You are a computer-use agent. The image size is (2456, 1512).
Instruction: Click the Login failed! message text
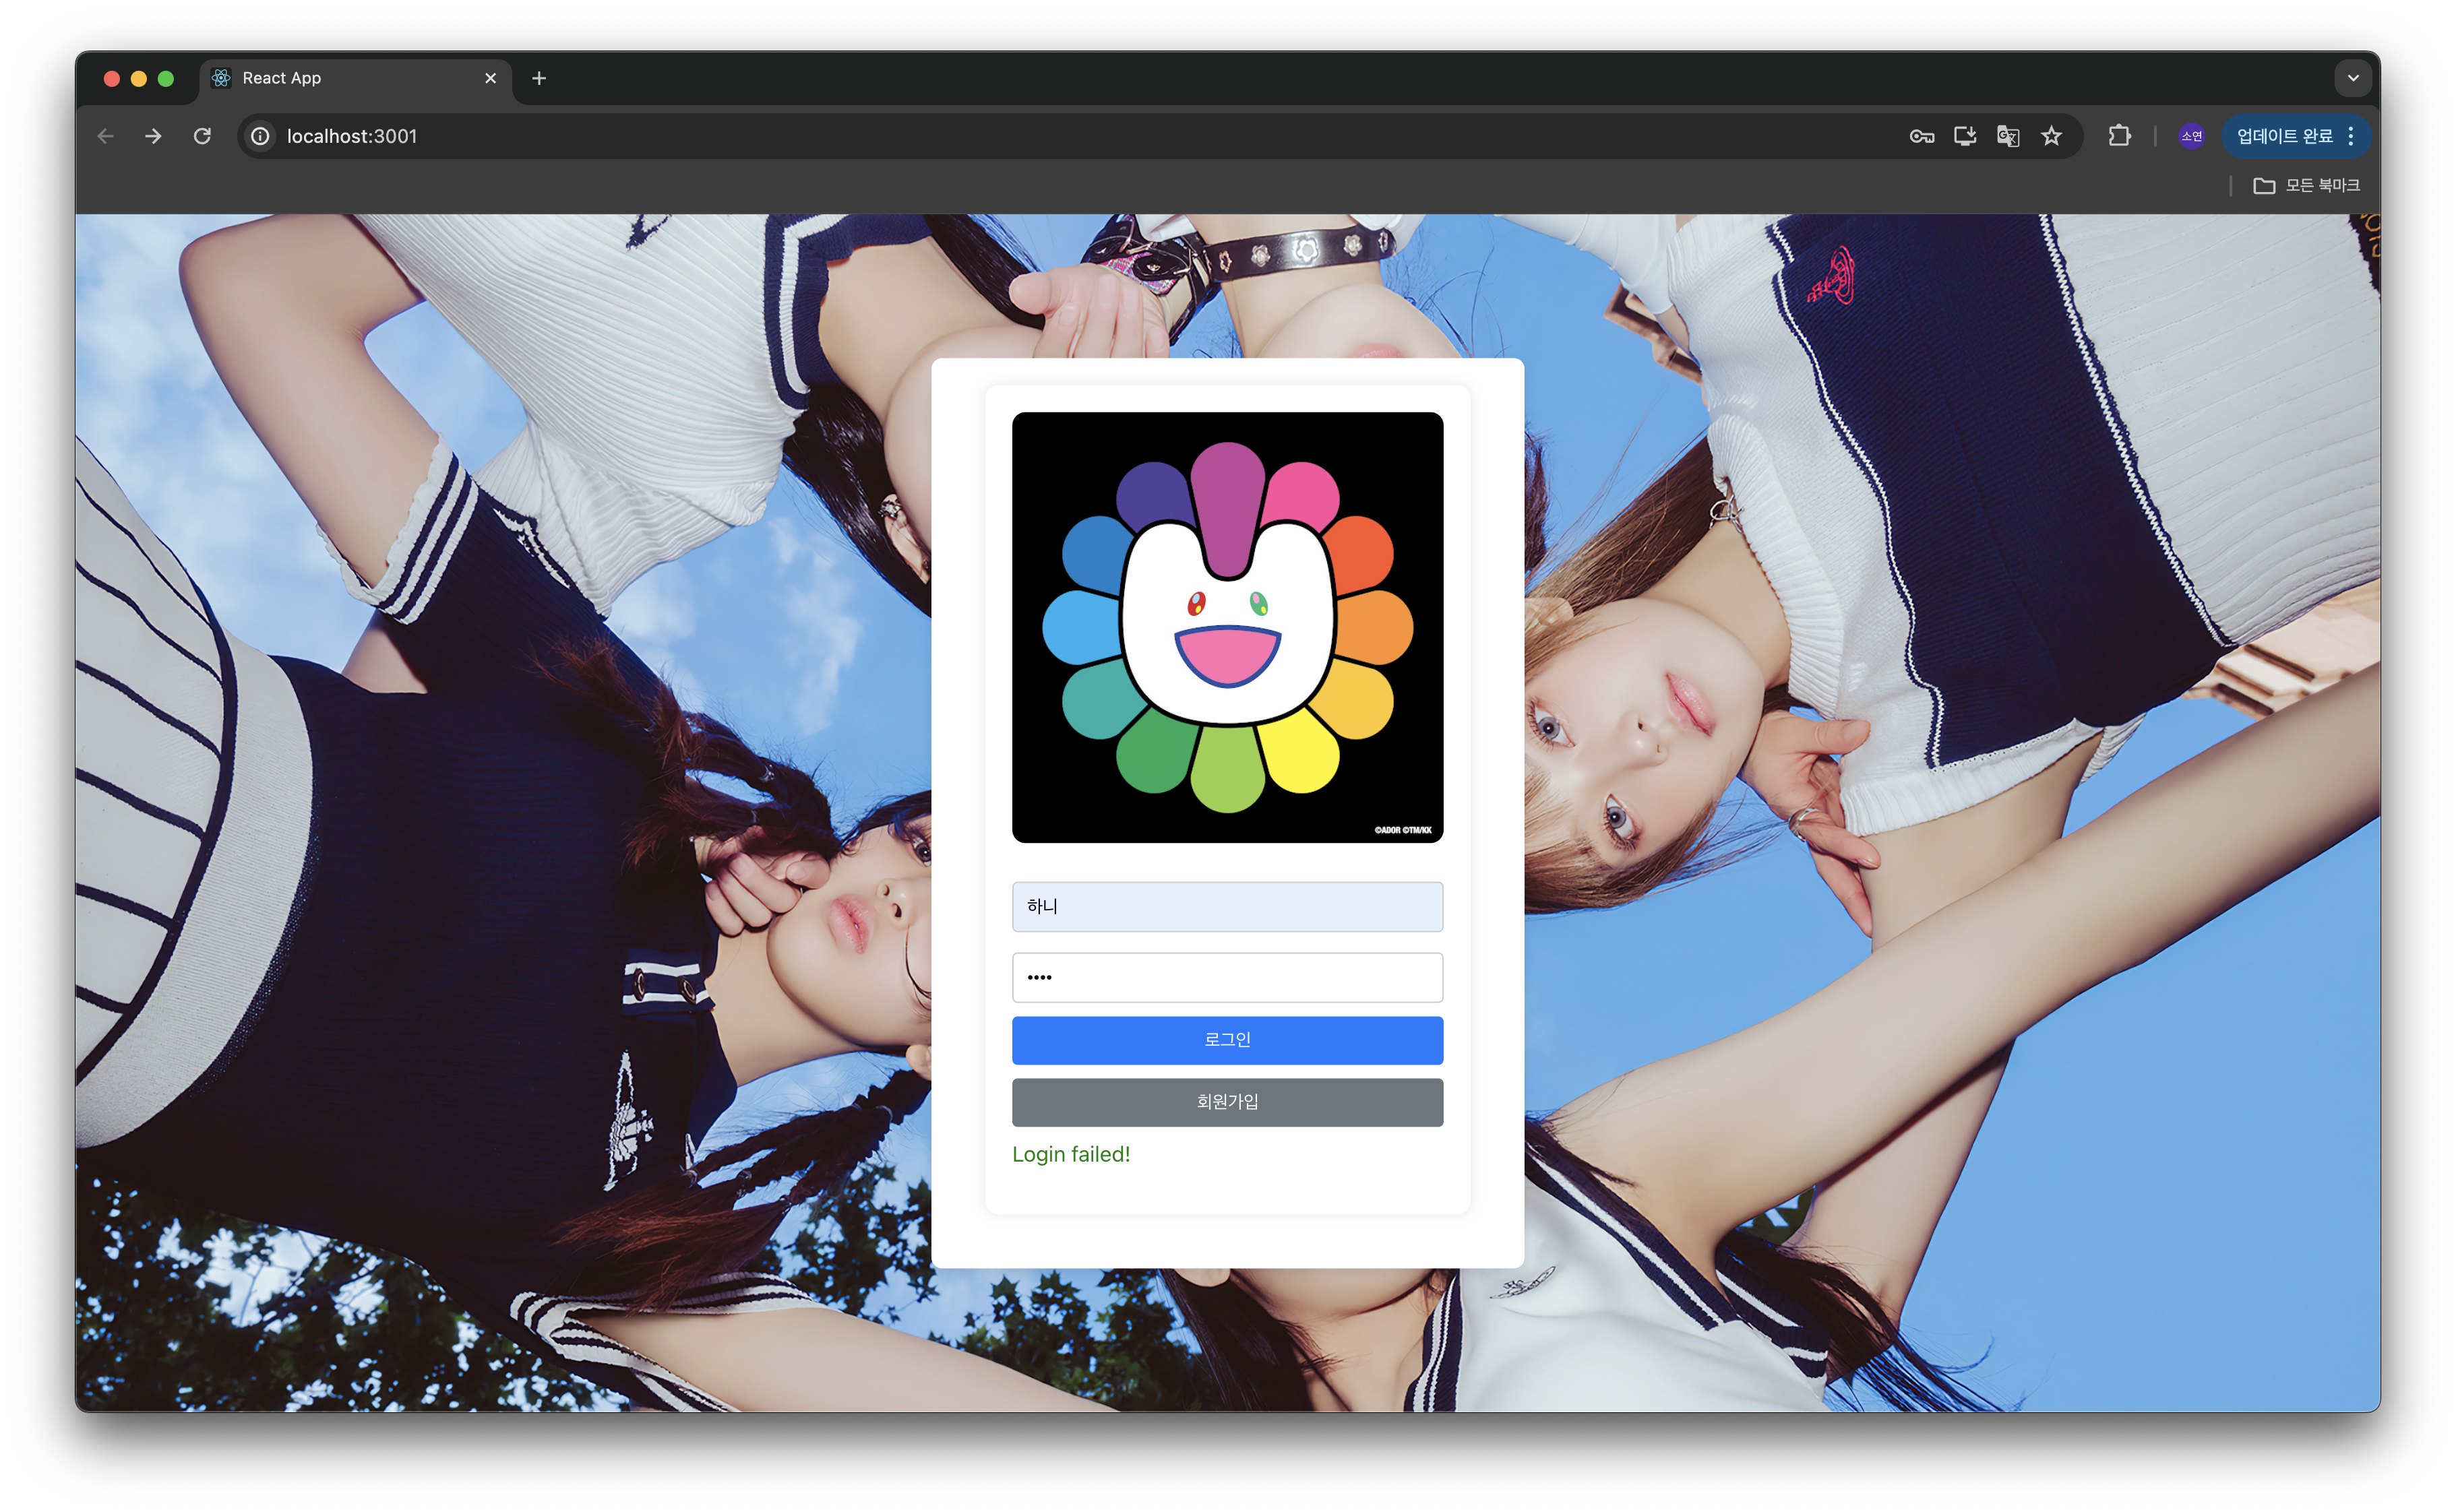(1071, 1154)
